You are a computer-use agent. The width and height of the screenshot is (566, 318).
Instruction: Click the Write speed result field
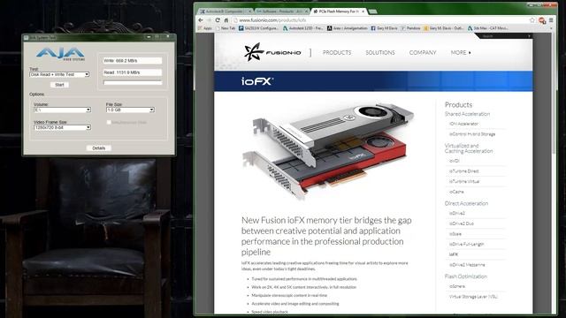(x=133, y=61)
